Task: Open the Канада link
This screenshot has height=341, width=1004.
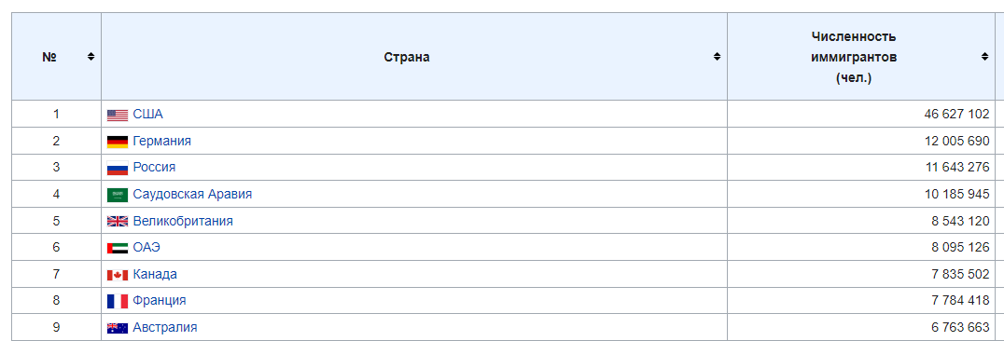Action: 155,275
